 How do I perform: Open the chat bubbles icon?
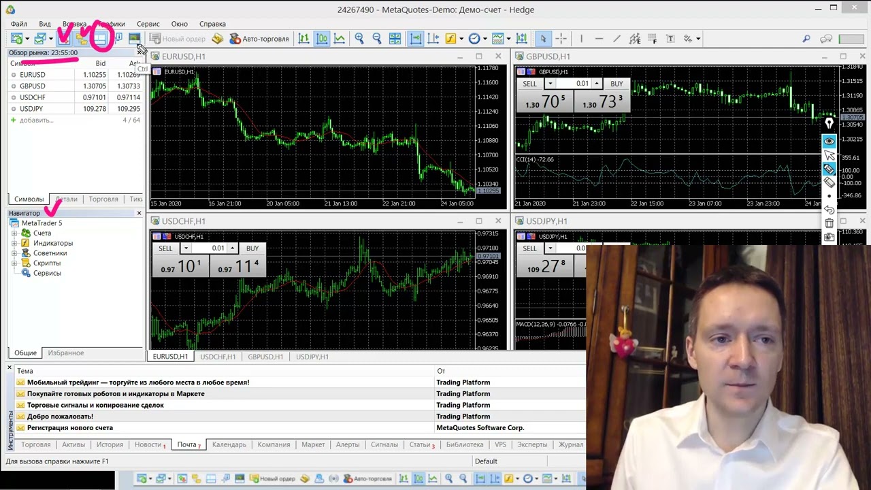coord(825,39)
